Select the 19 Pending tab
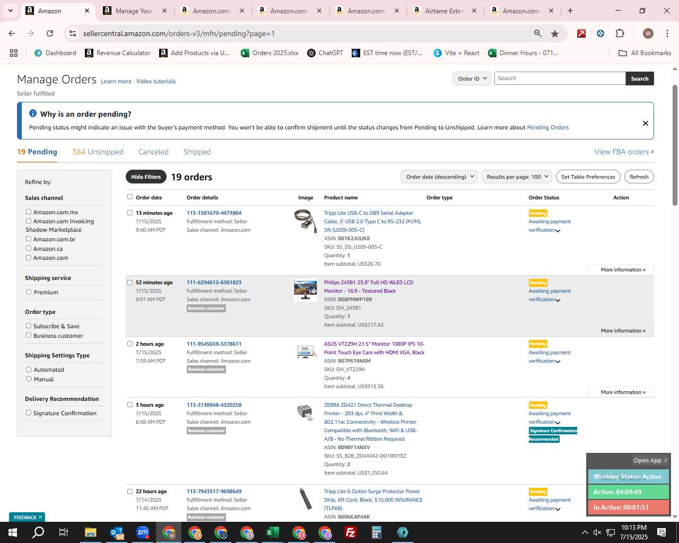679x543 pixels. point(37,152)
